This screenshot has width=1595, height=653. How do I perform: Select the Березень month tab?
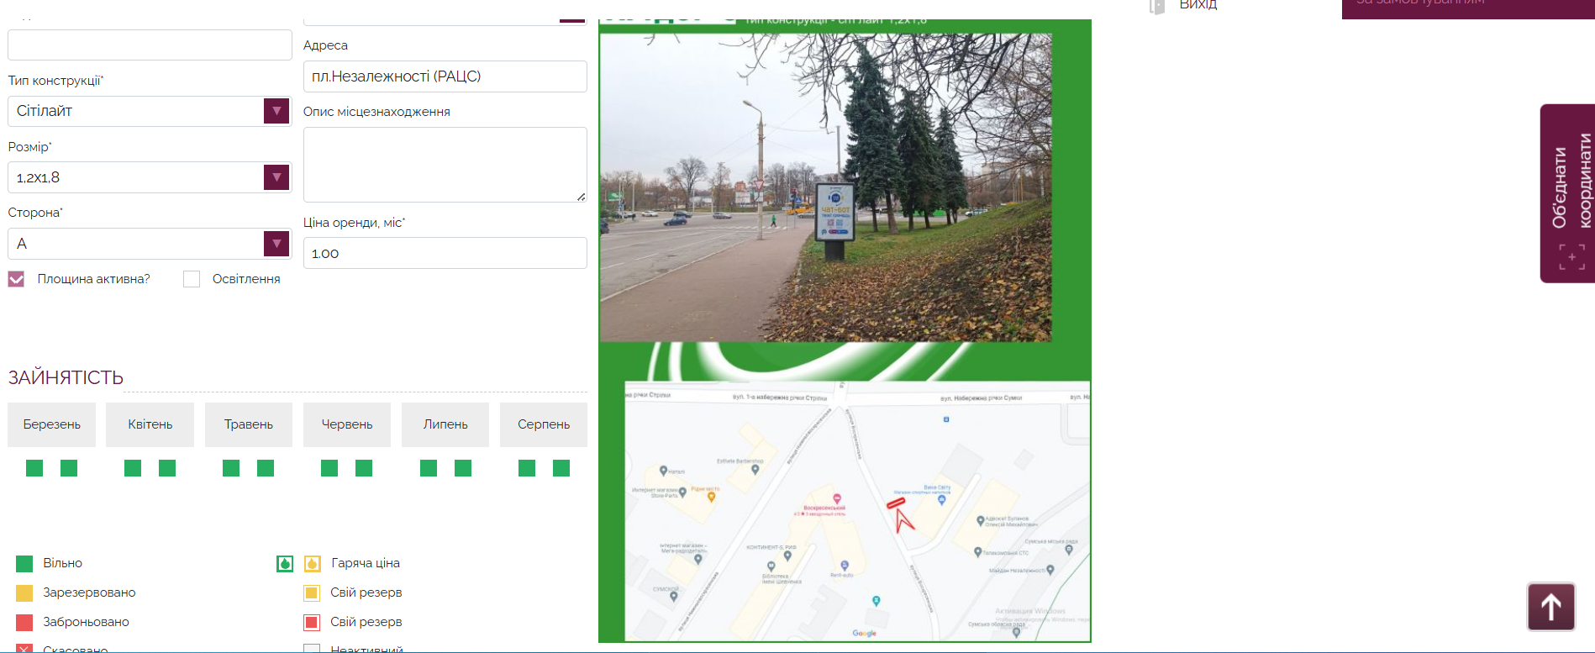(52, 424)
